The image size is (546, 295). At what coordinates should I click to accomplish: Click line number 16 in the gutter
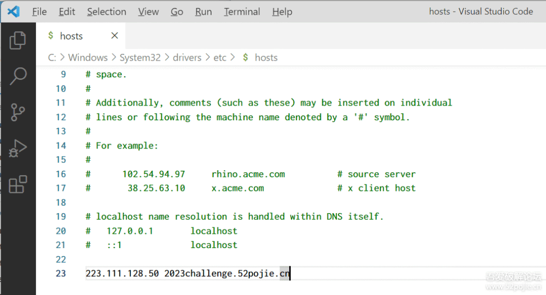(61, 174)
